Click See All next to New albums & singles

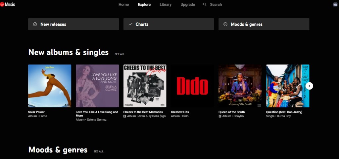pos(120,54)
